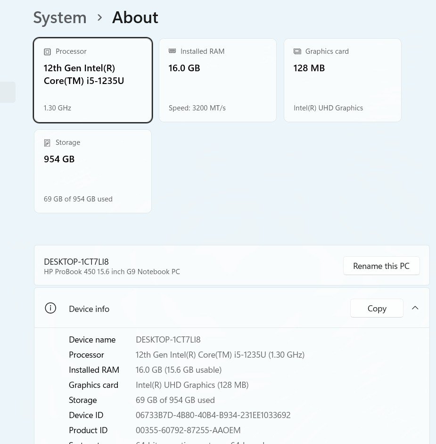This screenshot has height=444, width=436.
Task: Click 954 GB heading in Storage card
Action: [59, 159]
